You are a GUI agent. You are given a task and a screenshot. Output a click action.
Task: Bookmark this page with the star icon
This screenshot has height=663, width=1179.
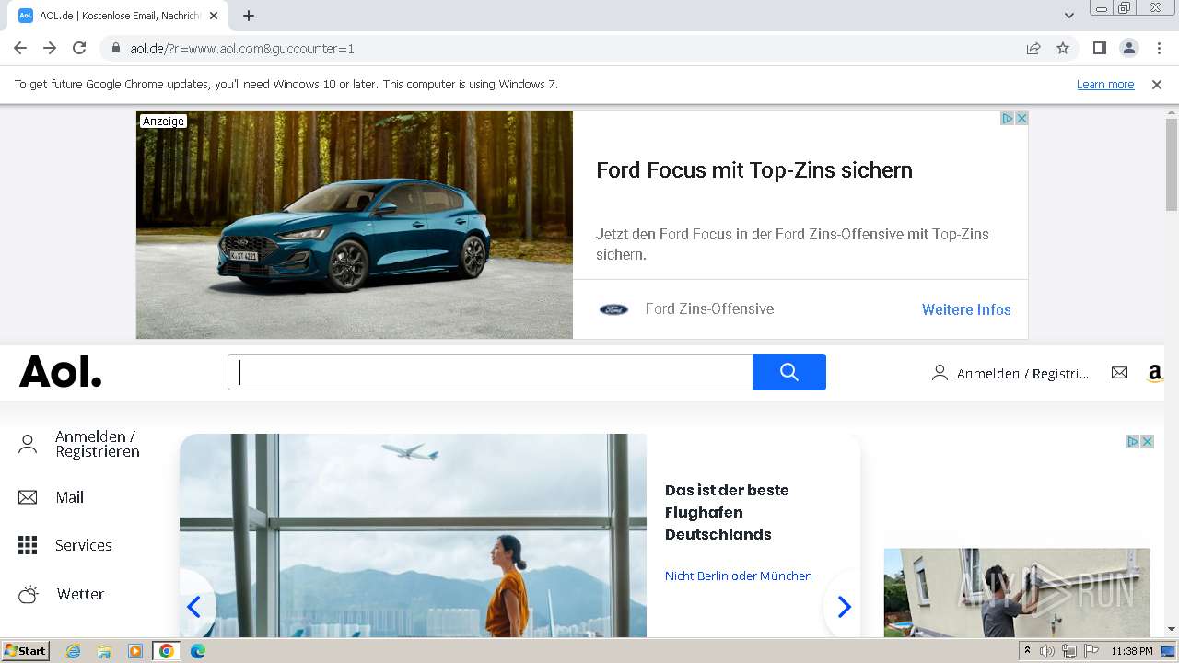[x=1063, y=48]
